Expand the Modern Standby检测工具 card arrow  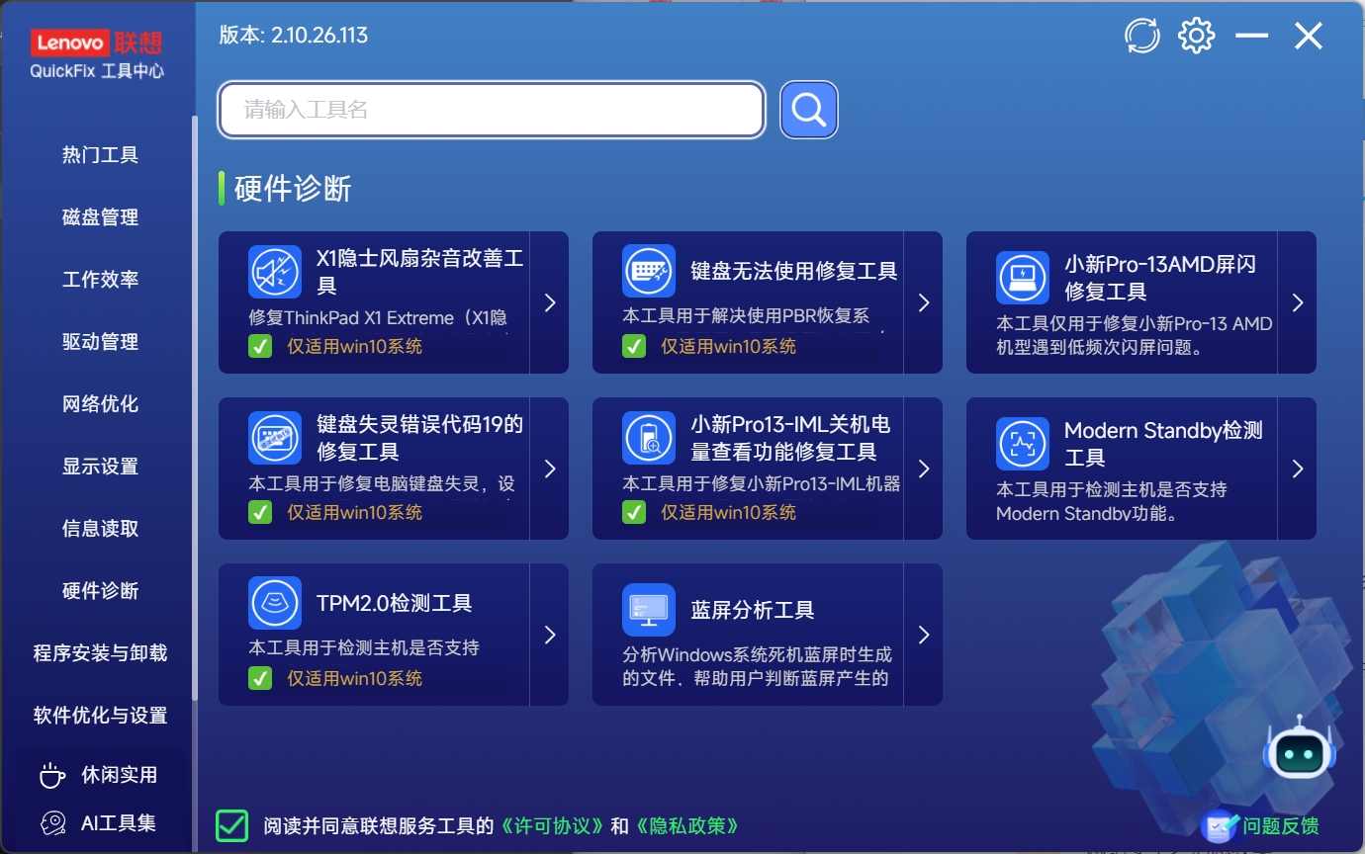pos(1298,469)
